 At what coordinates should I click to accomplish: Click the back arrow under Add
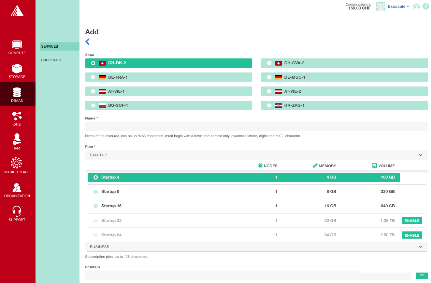click(87, 42)
